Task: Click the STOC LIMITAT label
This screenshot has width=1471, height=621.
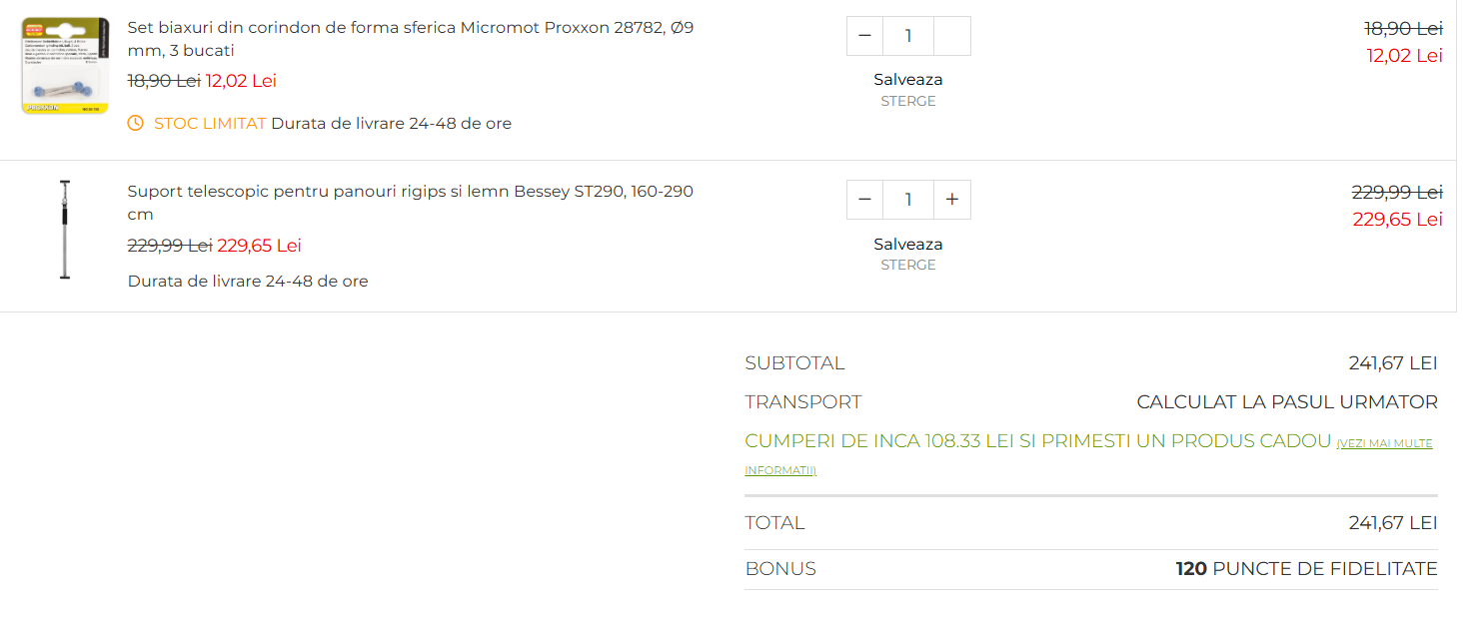Action: [x=210, y=124]
